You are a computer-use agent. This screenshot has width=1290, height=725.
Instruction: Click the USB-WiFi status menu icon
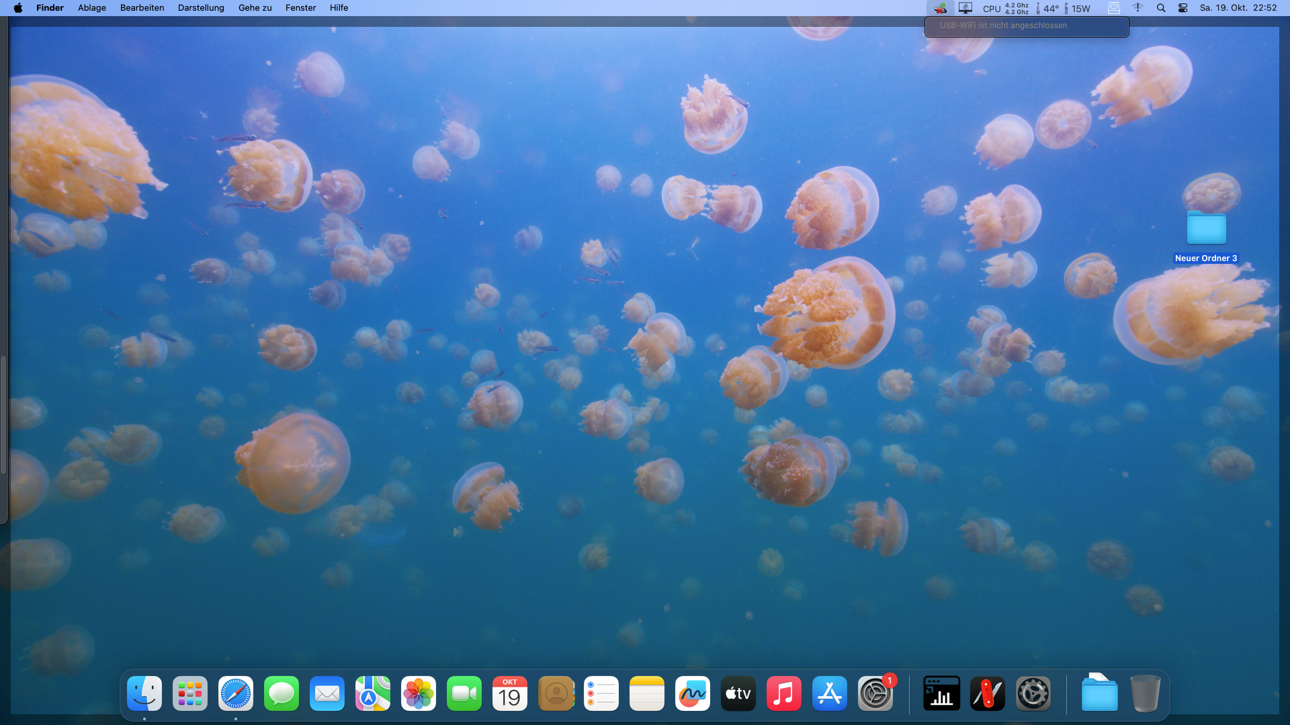pyautogui.click(x=940, y=8)
